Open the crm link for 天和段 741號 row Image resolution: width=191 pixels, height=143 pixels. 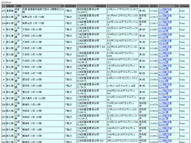click(x=165, y=55)
